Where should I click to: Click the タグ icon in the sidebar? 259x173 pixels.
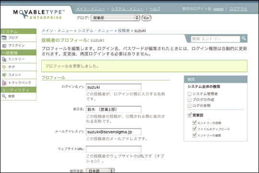4,67
